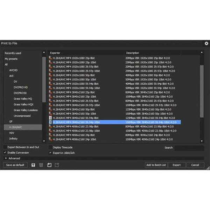The height and width of the screenshot is (210, 210).
Task: Uncheck Export in 16bit/2ch
Action: pos(50,153)
